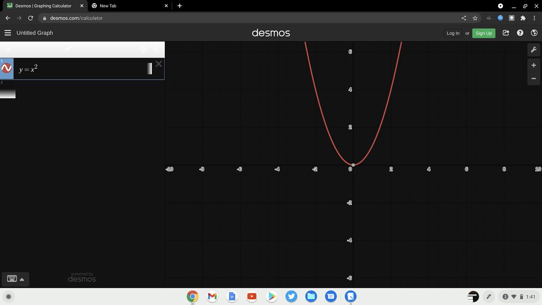Viewport: 542px width, 305px height.
Task: Open the language globe menu
Action: pyautogui.click(x=534, y=33)
